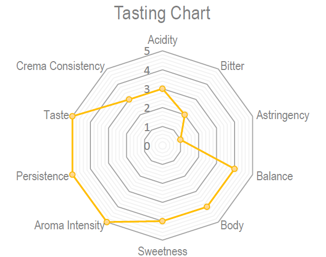This screenshot has height=257, width=326.
Task: Select the Sweetness data point marker
Action: point(162,221)
